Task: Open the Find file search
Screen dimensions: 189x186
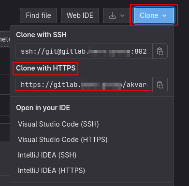Action: [38, 15]
